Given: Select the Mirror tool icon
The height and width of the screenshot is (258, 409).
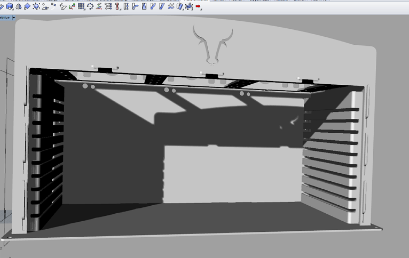Looking at the screenshot, I should coord(19,6).
